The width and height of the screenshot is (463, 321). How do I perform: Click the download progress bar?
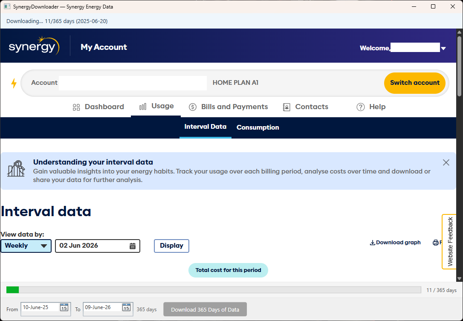pyautogui.click(x=214, y=290)
